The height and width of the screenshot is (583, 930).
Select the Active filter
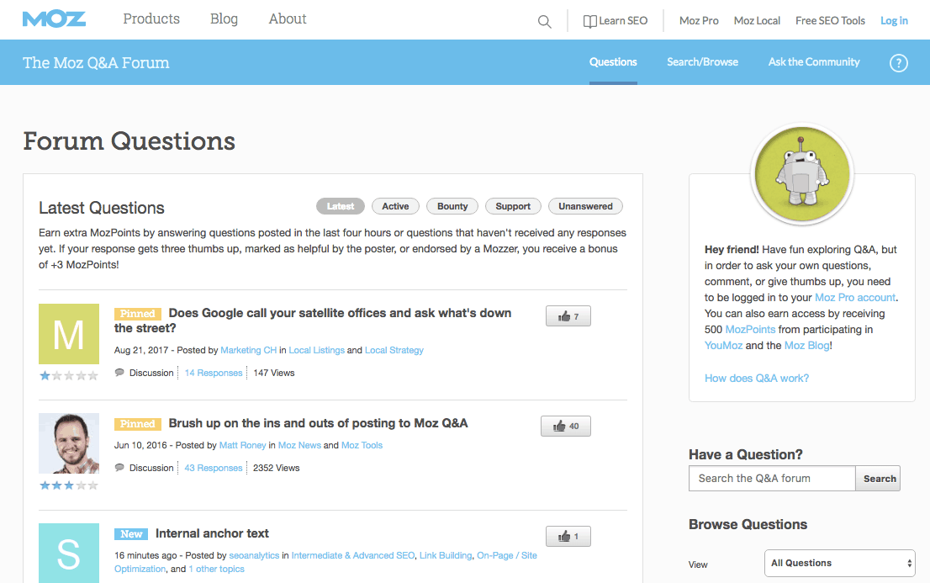coord(395,207)
